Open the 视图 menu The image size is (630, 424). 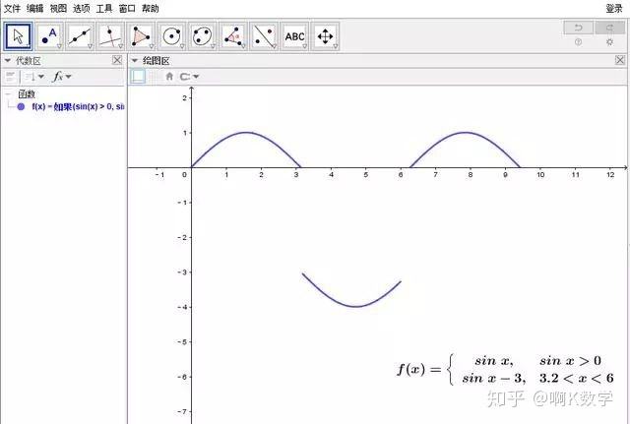tap(58, 9)
